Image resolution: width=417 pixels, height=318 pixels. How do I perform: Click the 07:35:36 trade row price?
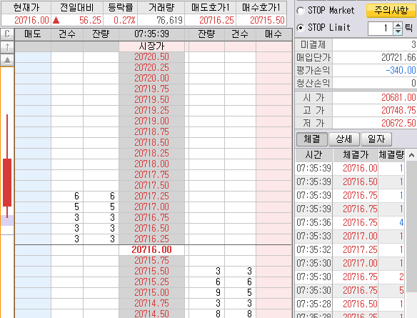point(360,222)
